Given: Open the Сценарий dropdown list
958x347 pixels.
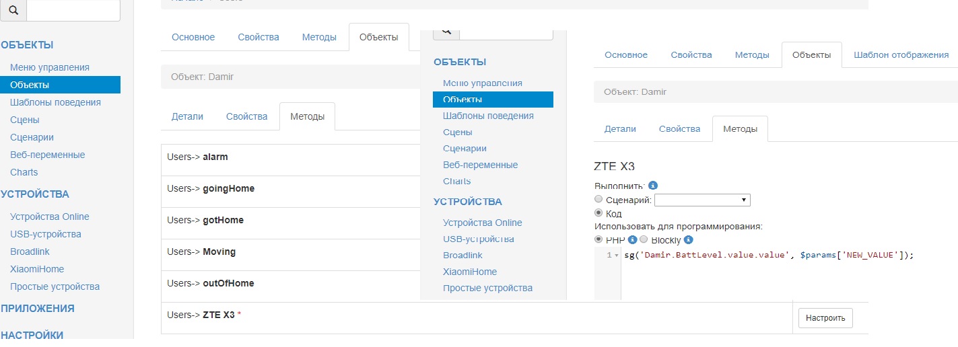Looking at the screenshot, I should [702, 200].
